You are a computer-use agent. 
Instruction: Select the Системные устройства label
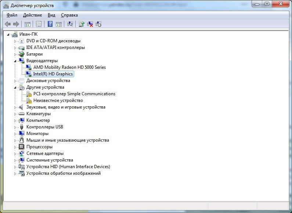click(50, 160)
